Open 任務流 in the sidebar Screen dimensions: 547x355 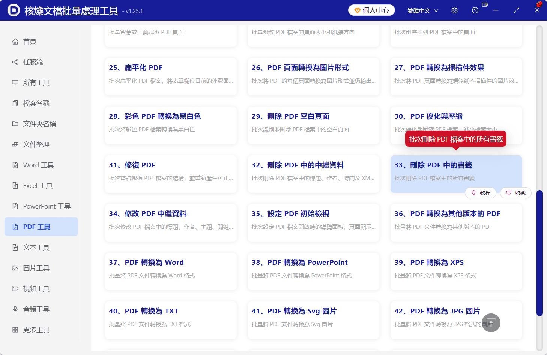coord(41,62)
